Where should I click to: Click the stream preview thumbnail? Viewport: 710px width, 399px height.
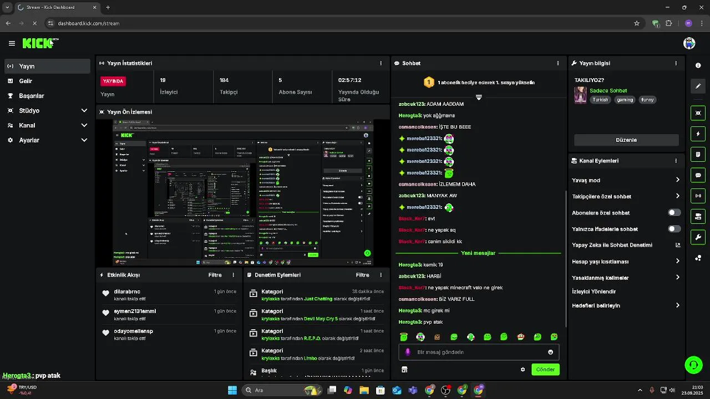point(243,193)
